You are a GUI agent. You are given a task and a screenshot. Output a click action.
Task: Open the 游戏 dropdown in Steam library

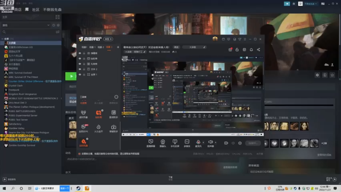pyautogui.click(x=26, y=25)
